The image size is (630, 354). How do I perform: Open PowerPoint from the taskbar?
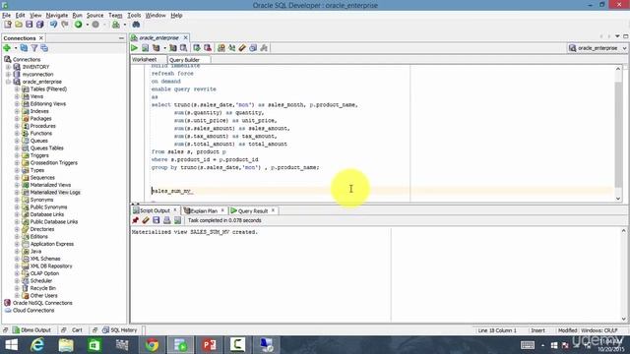tap(209, 345)
